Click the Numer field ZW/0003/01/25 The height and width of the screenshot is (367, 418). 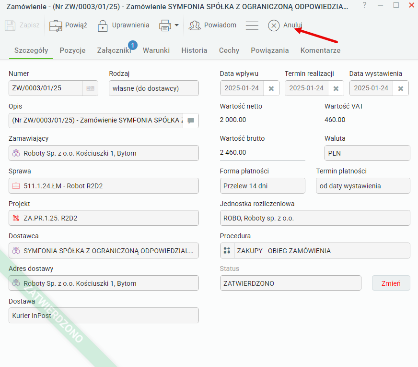tap(46, 88)
